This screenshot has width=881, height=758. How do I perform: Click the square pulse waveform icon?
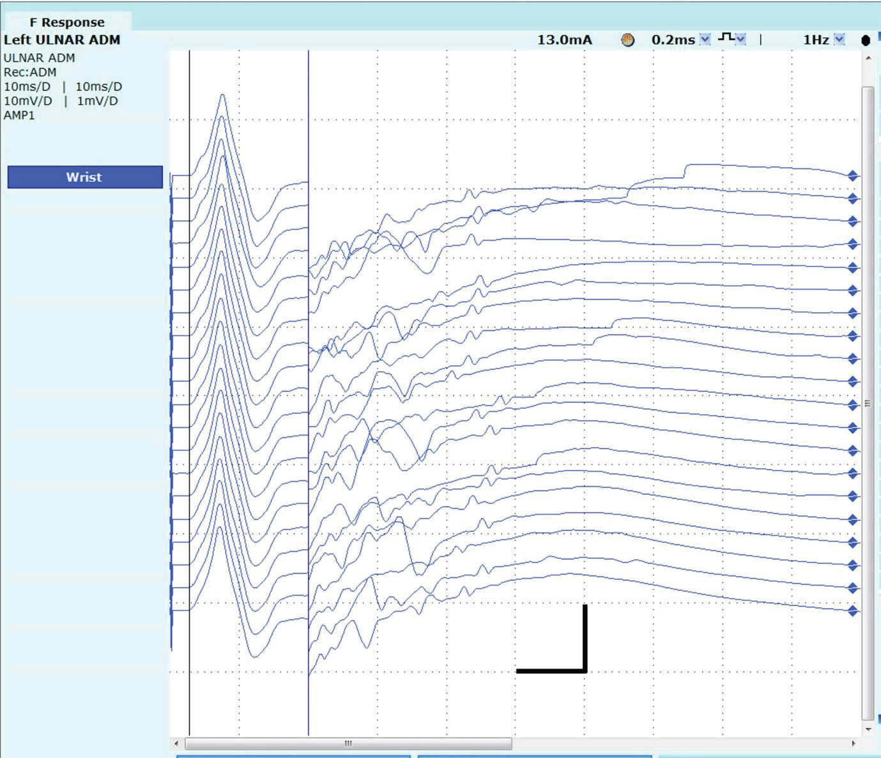click(x=725, y=38)
